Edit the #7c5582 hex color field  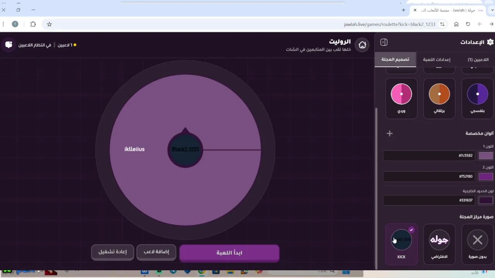tap(429, 156)
